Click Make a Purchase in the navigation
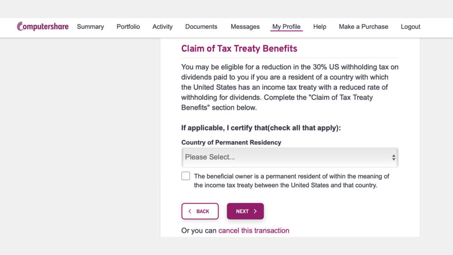Image resolution: width=453 pixels, height=255 pixels. tap(364, 27)
